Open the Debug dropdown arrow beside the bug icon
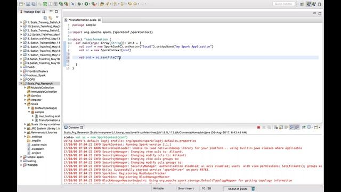Image resolution: width=341 pixels, height=192 pixels. [83, 4]
